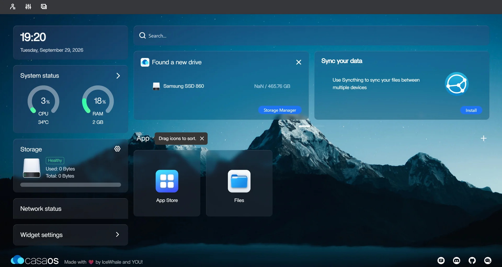Click the Storage drive disk icon
This screenshot has height=267, width=502.
[32, 168]
